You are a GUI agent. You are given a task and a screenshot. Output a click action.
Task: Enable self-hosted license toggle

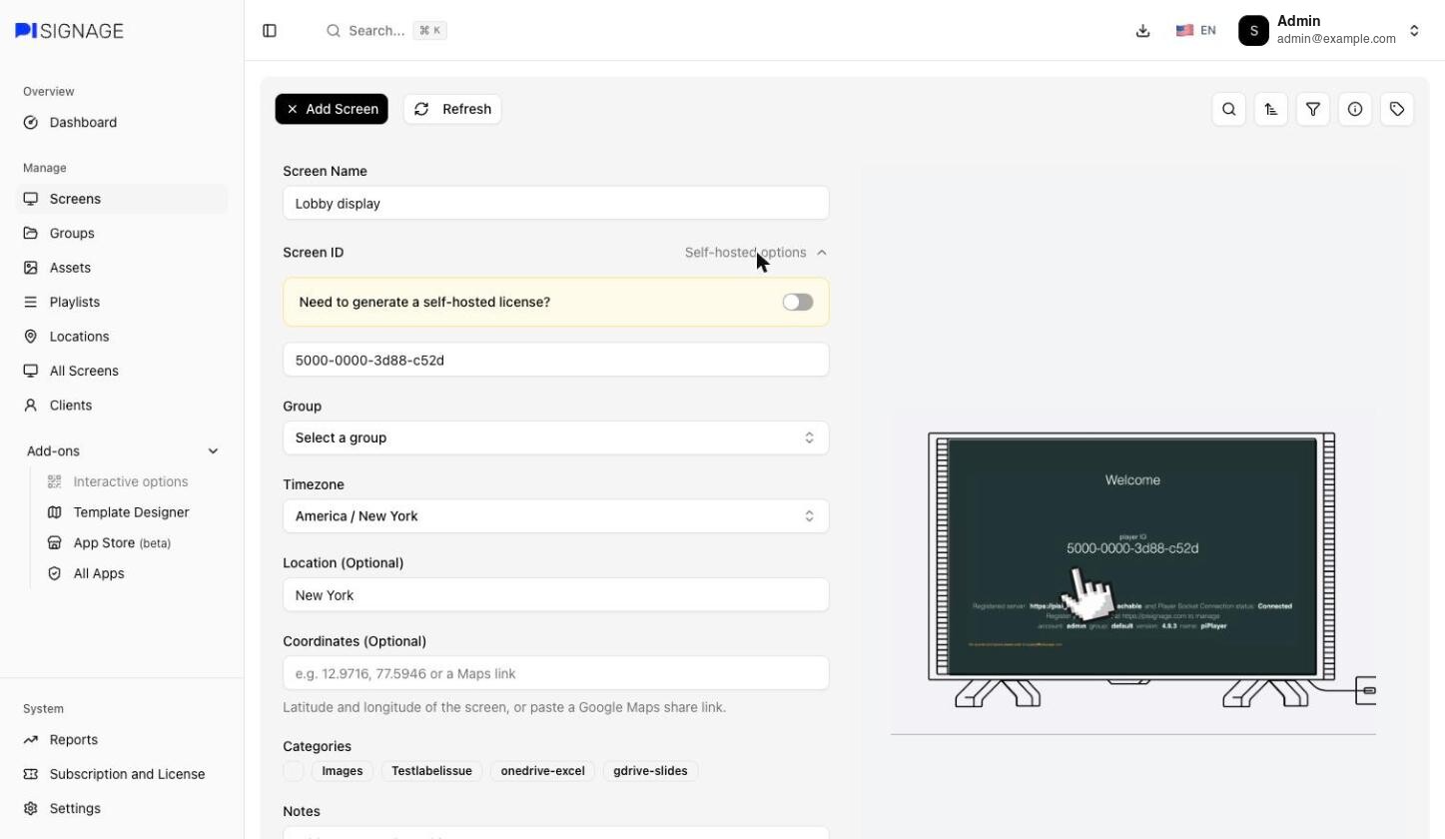tap(798, 302)
